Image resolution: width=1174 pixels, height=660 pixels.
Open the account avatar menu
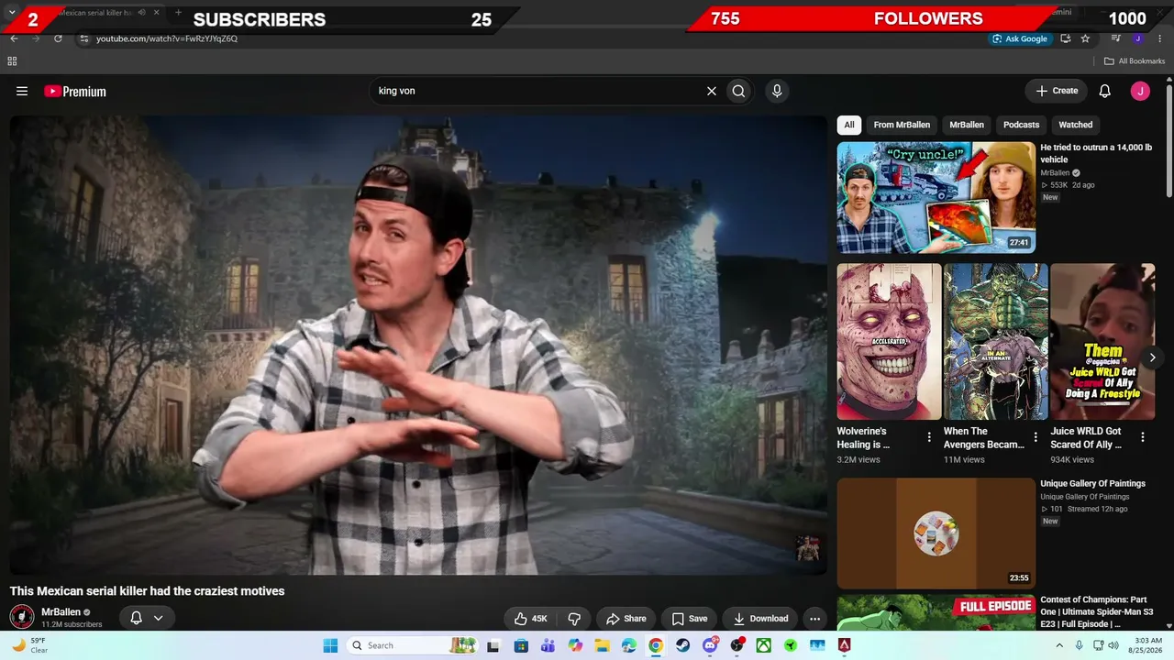click(x=1140, y=91)
